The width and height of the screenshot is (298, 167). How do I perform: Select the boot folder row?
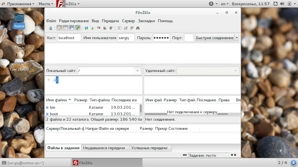(x=92, y=114)
